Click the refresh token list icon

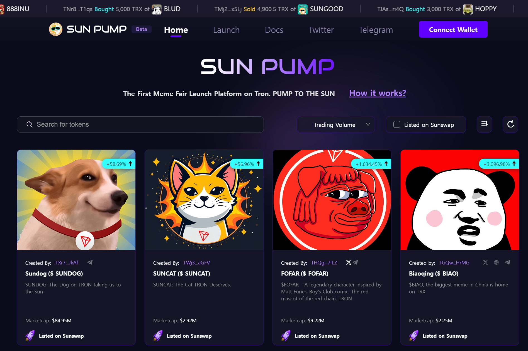click(510, 124)
